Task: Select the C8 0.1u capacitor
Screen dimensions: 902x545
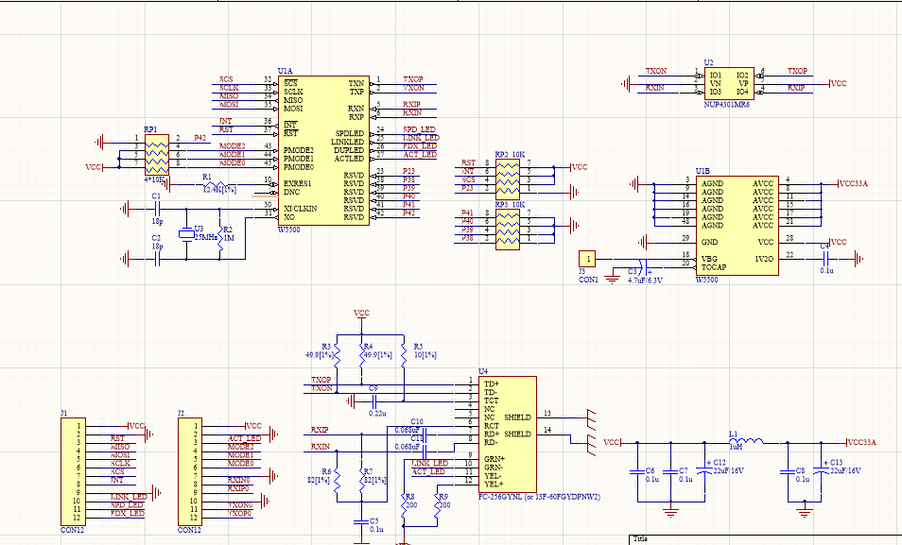Action: [x=788, y=471]
